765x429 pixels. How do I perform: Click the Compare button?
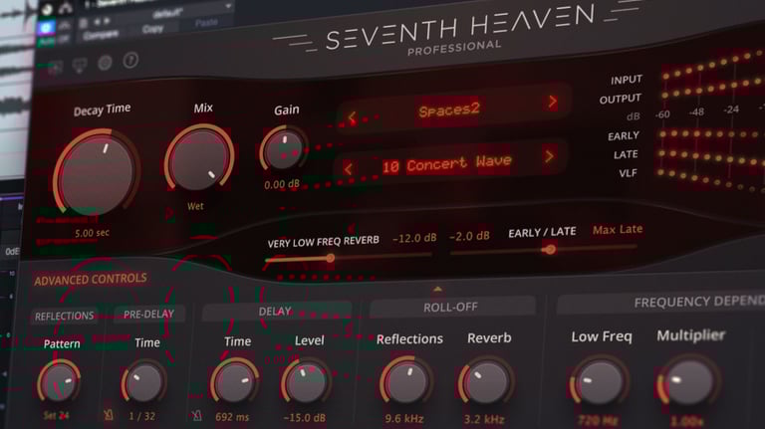101,35
